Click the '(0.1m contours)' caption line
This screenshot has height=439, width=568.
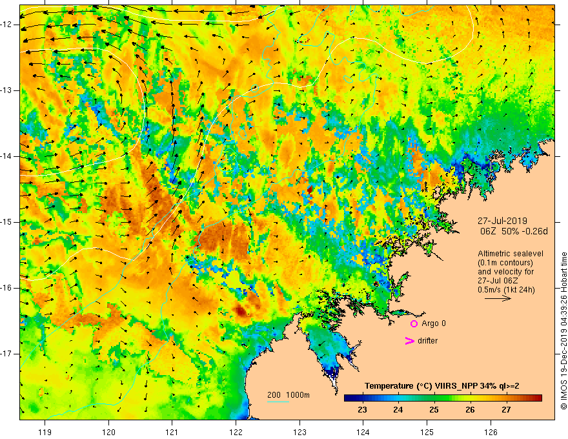pos(505,263)
